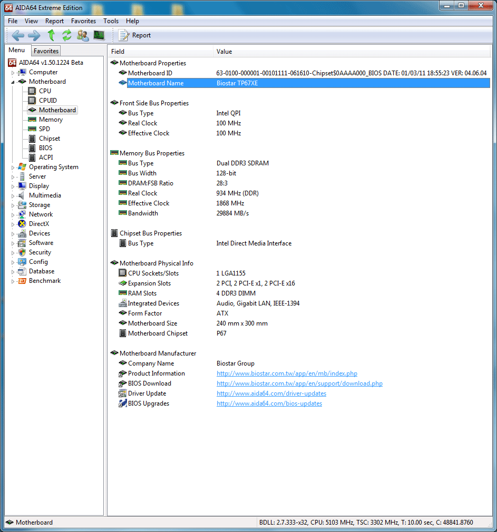
Task: Open the File menu
Action: coord(13,21)
